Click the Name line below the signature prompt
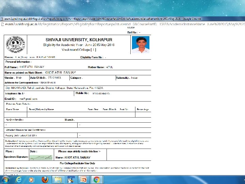 (73, 157)
